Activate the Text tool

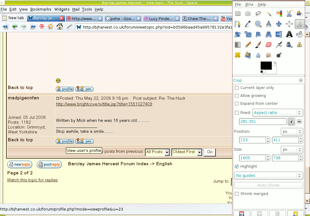289,34
